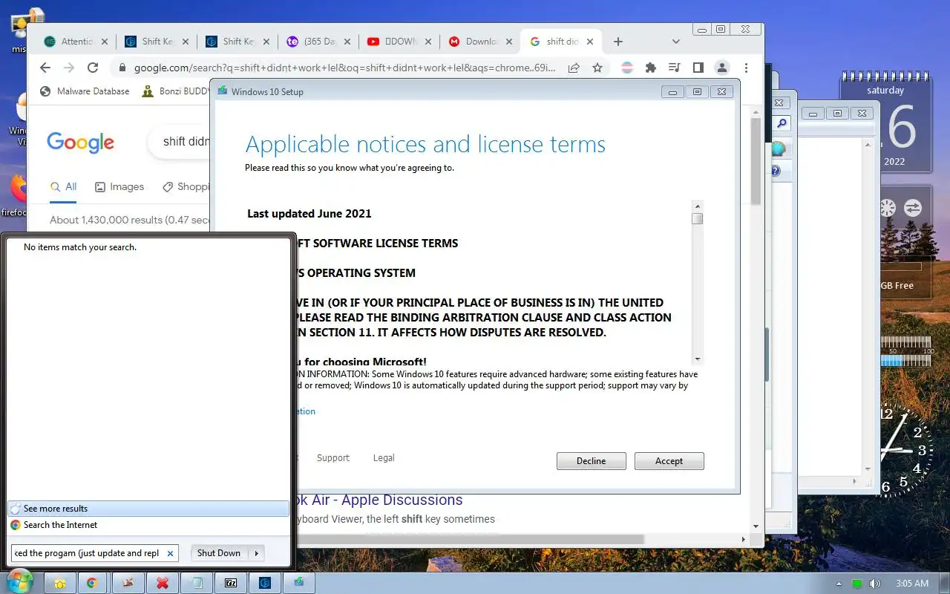Click the forward navigation arrow in Chrome
Viewport: 950px width, 594px height.
click(x=69, y=68)
